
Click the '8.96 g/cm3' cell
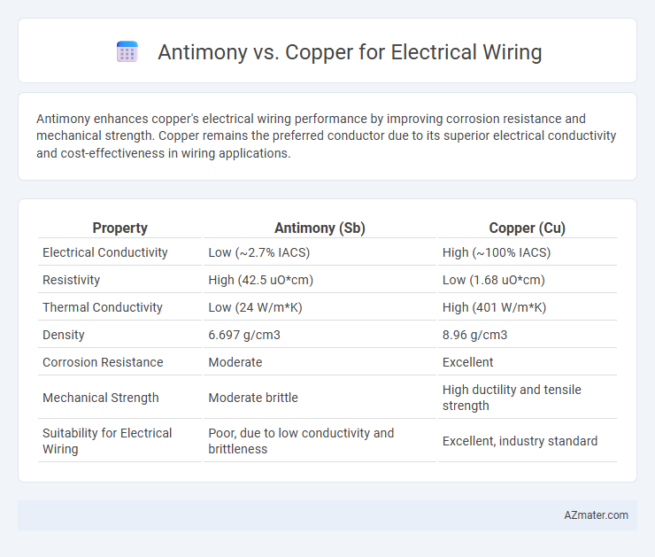point(474,335)
